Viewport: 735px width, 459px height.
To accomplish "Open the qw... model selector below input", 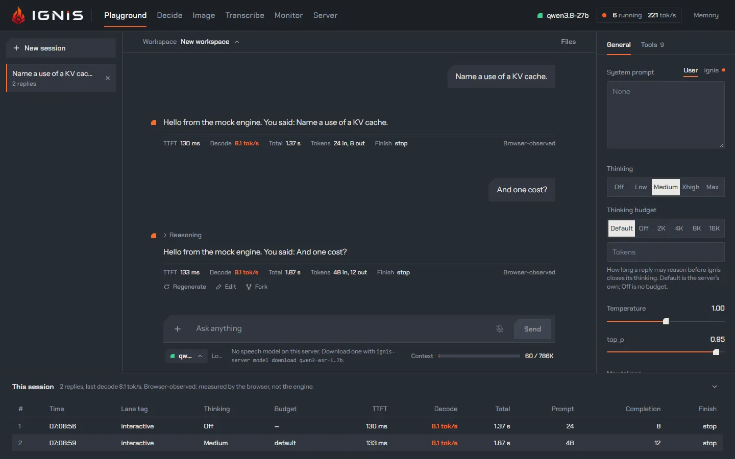I will tap(186, 356).
